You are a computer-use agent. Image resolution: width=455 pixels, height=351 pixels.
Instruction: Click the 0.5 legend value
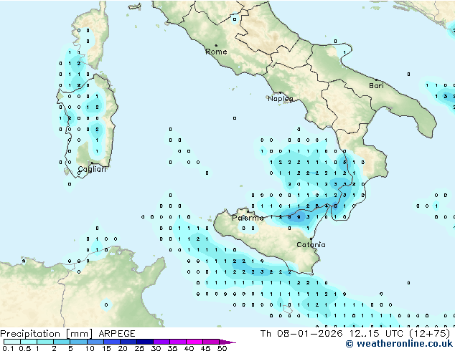[x=25, y=348]
